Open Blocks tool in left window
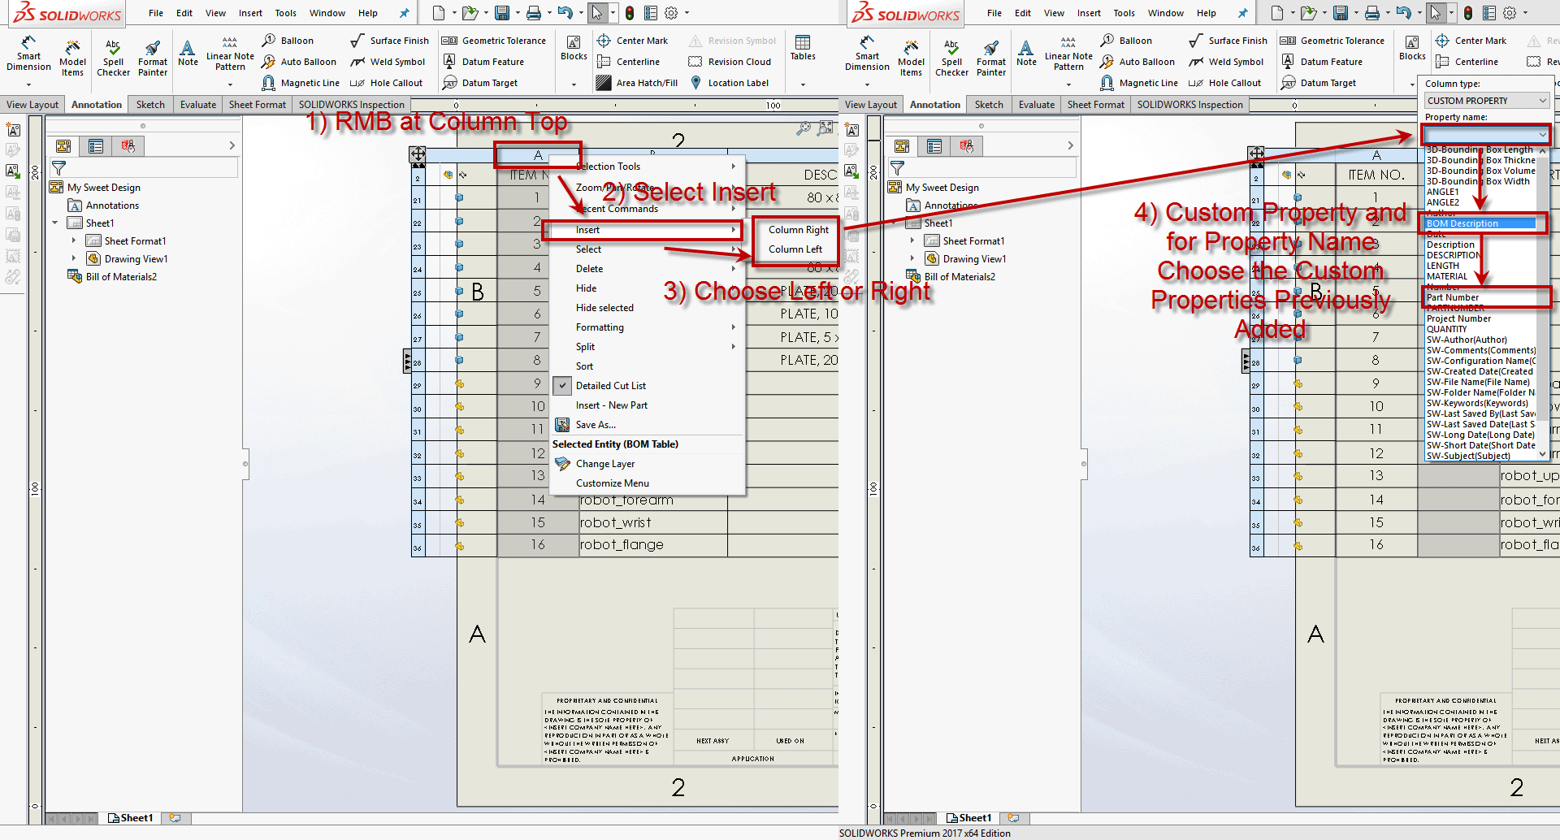 pyautogui.click(x=574, y=48)
